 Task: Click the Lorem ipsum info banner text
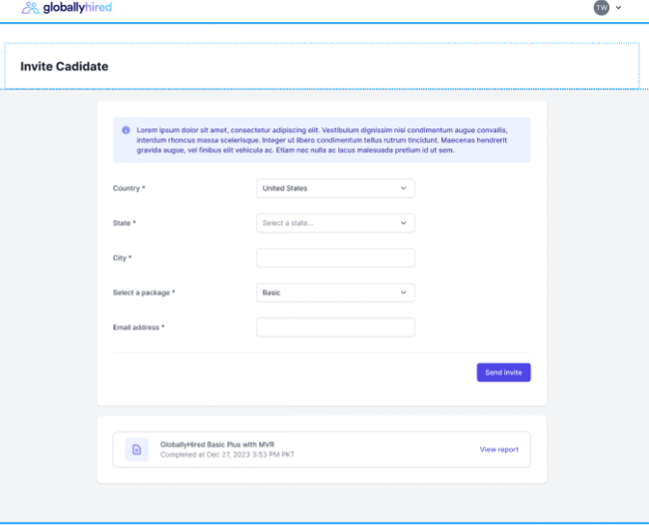click(328, 140)
